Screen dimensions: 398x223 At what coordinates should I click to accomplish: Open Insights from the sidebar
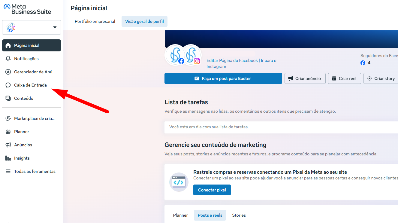pyautogui.click(x=32, y=158)
